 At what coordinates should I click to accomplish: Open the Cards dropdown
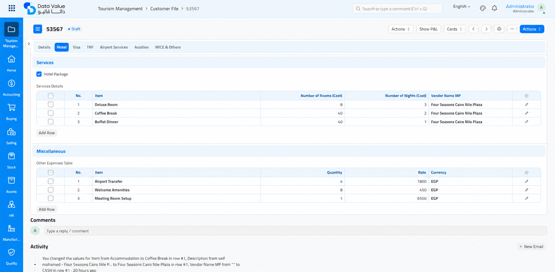click(x=455, y=29)
